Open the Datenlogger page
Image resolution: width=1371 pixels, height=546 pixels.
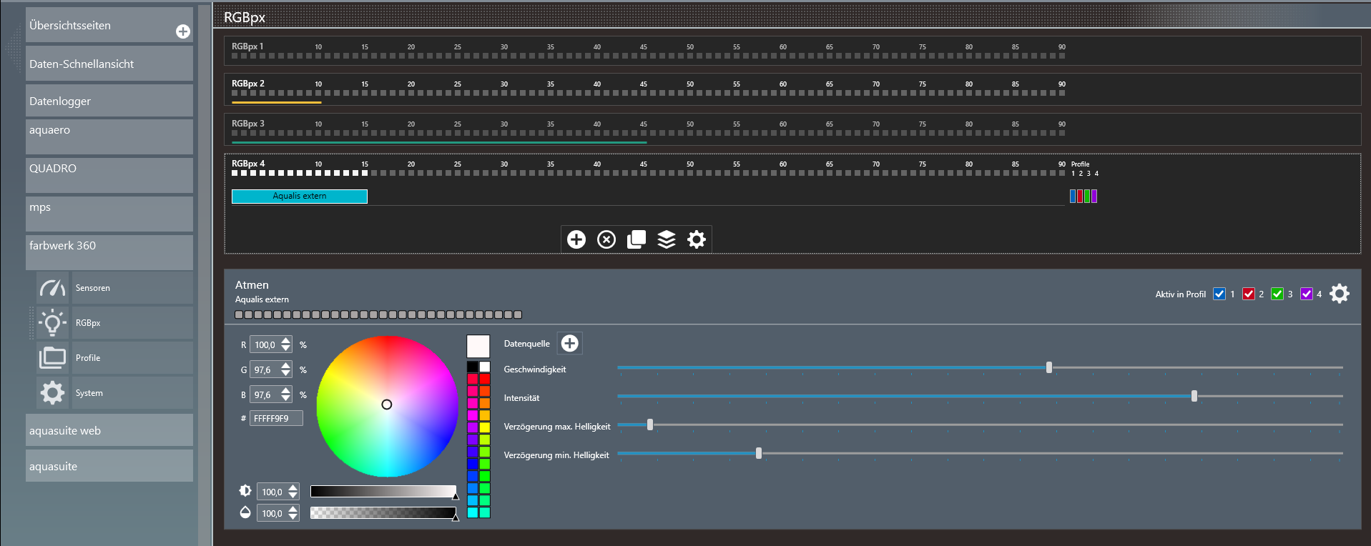(109, 101)
